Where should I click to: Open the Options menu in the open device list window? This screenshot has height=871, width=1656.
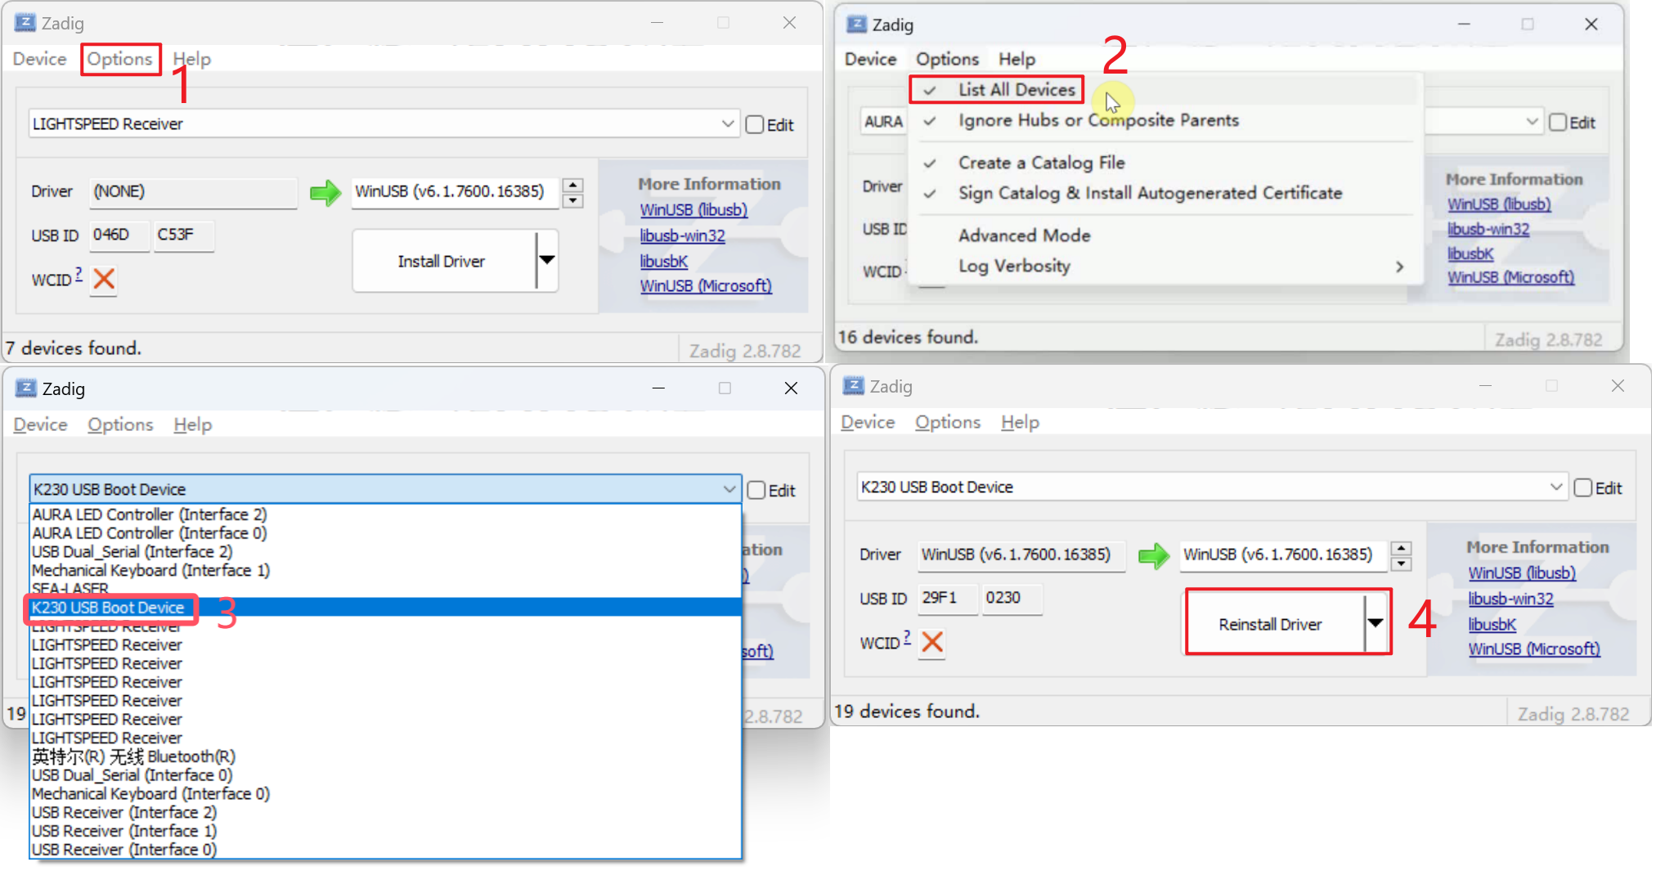pyautogui.click(x=120, y=424)
